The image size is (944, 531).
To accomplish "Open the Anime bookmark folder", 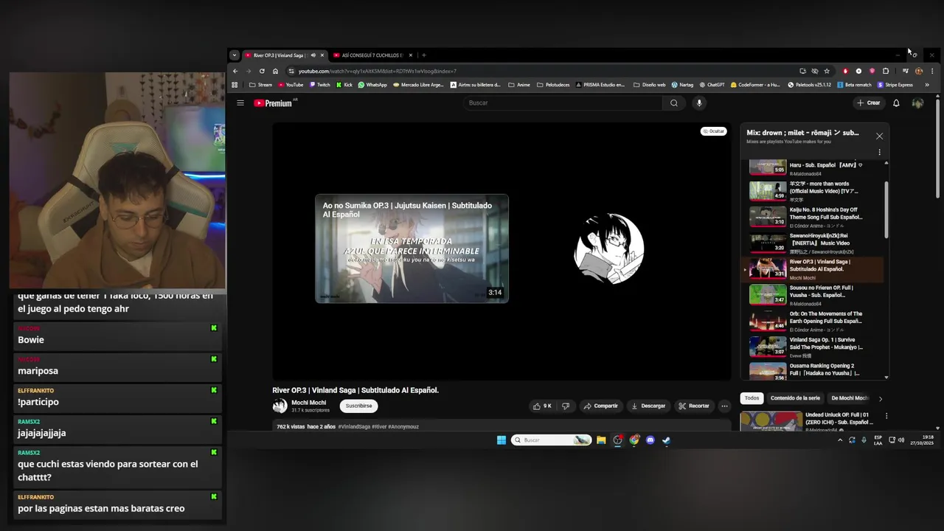I will 518,85.
